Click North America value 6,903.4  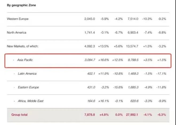pyautogui.click(x=133, y=33)
